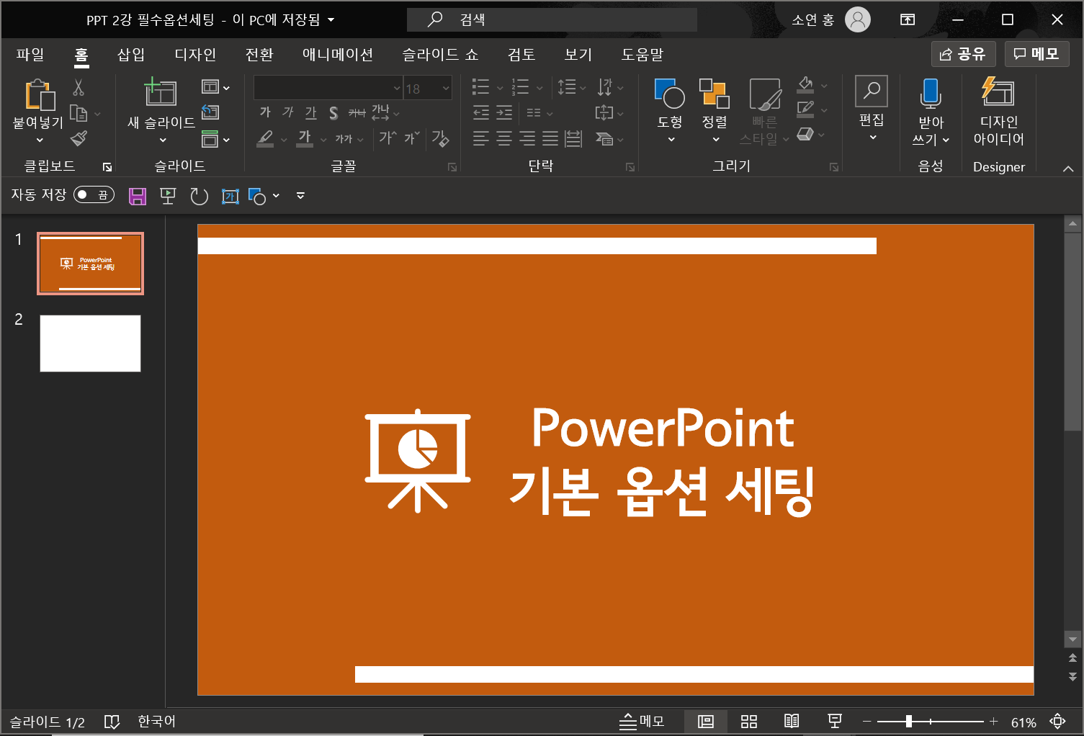Select slide 2 thumbnail
This screenshot has height=736, width=1084.
click(90, 344)
